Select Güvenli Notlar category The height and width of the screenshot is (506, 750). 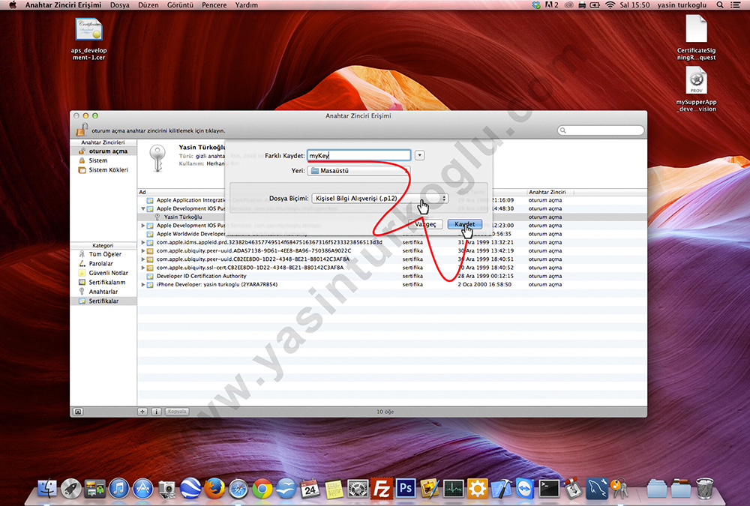click(x=103, y=273)
